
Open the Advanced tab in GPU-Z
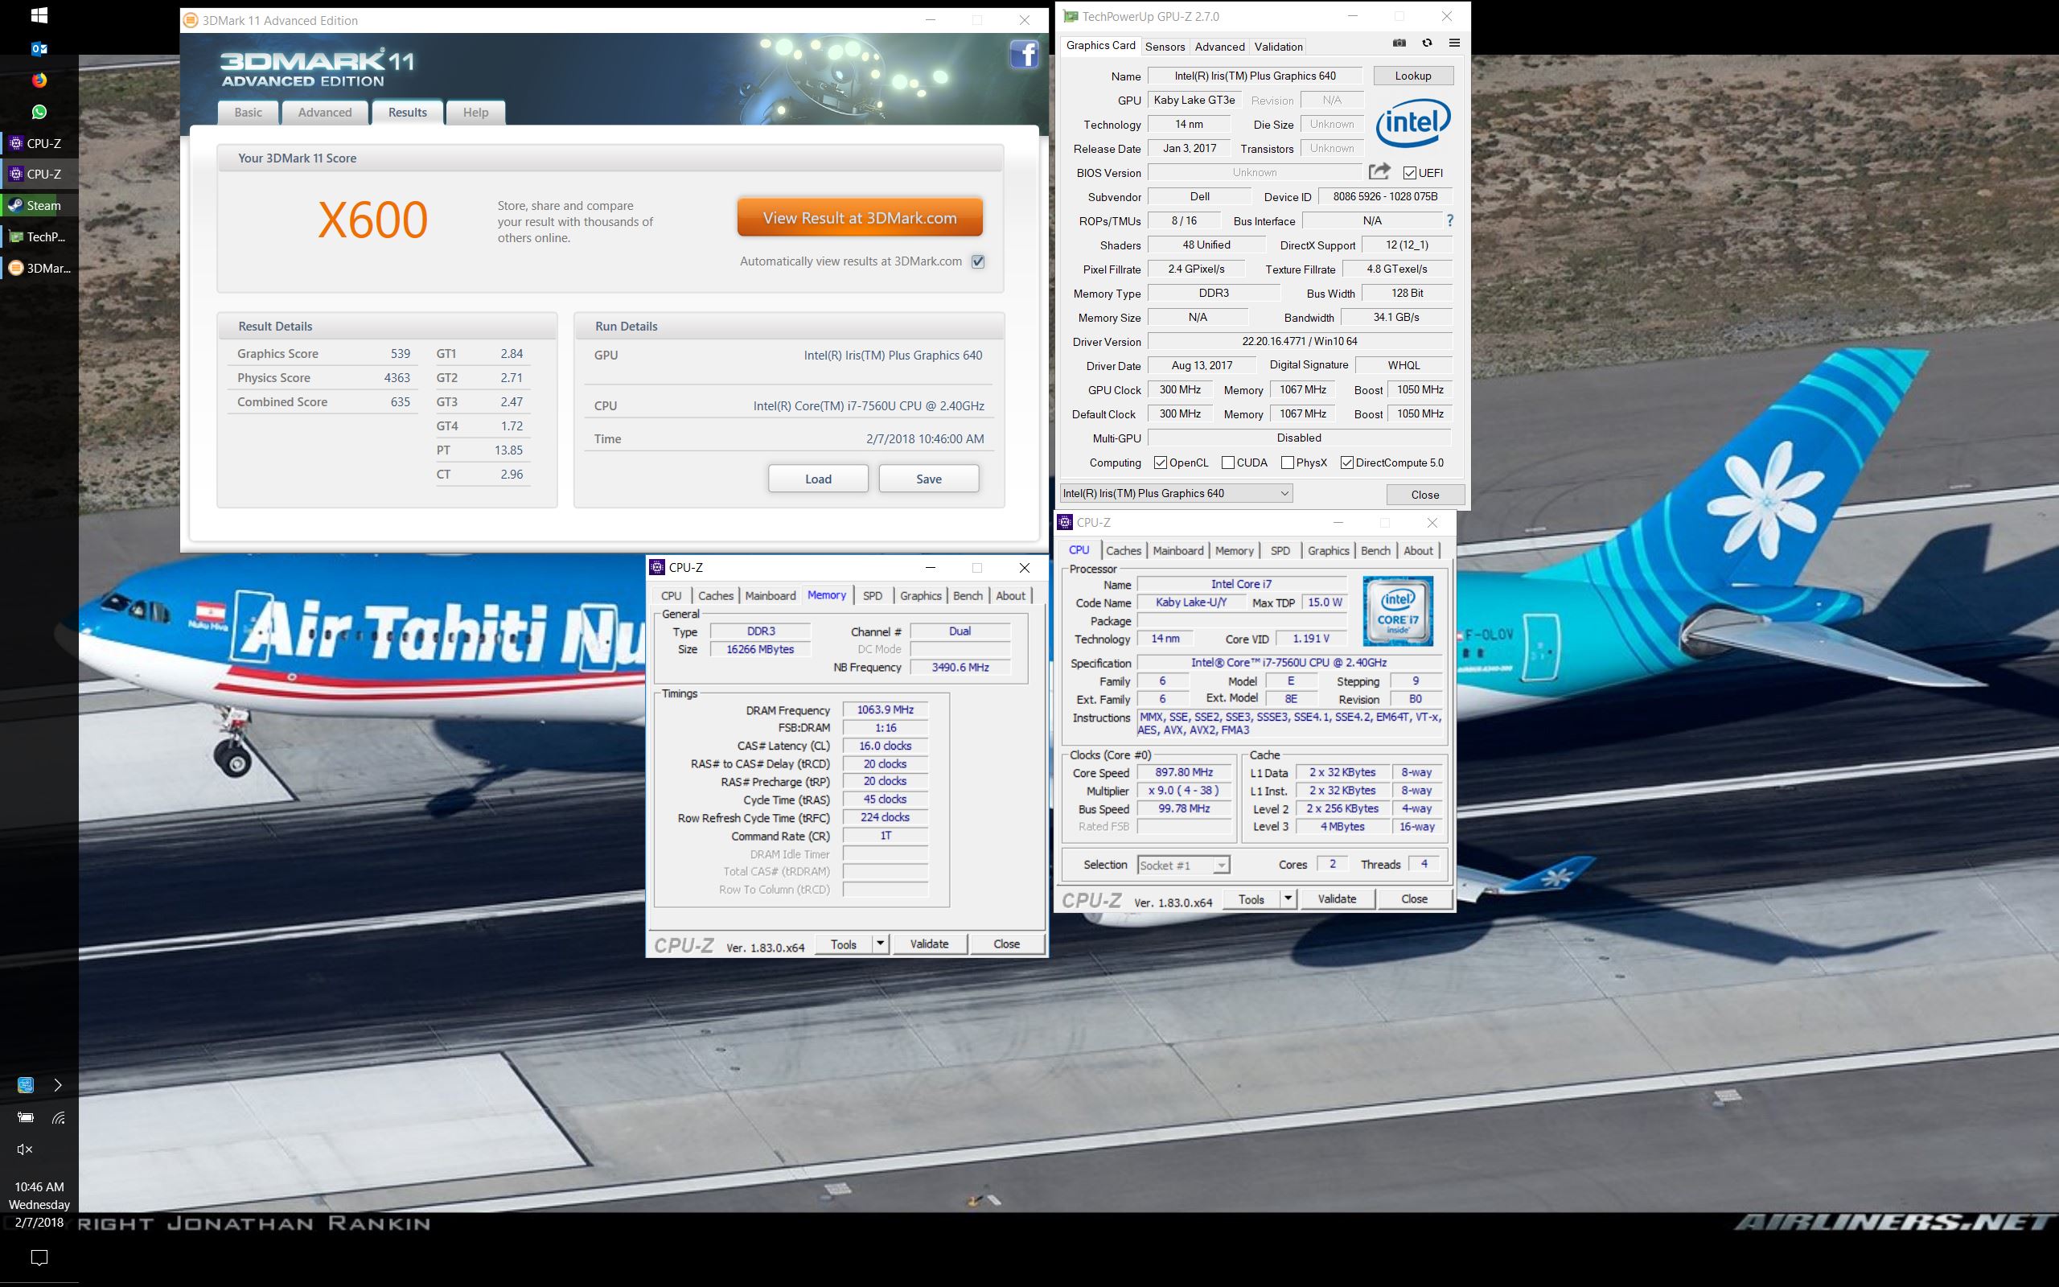[1219, 47]
